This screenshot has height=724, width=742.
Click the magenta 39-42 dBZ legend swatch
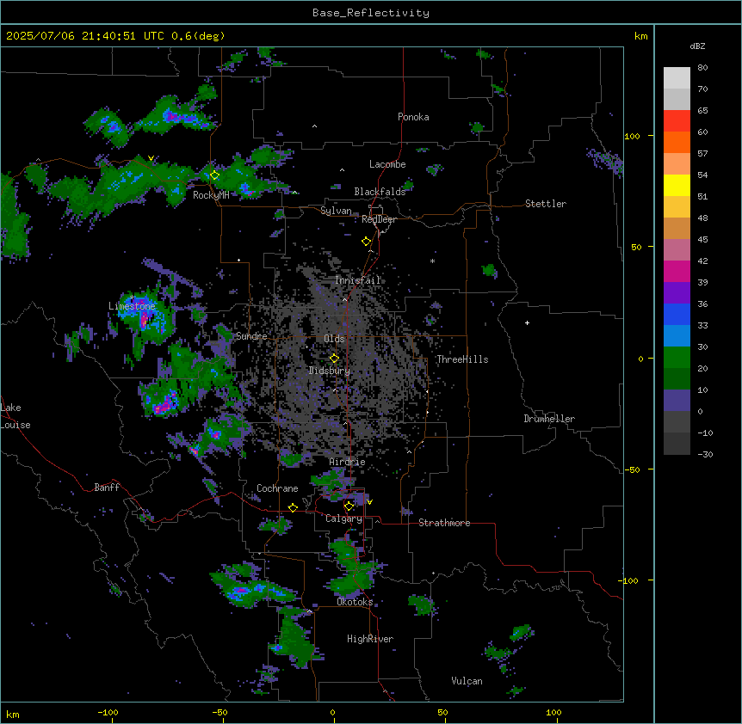677,271
